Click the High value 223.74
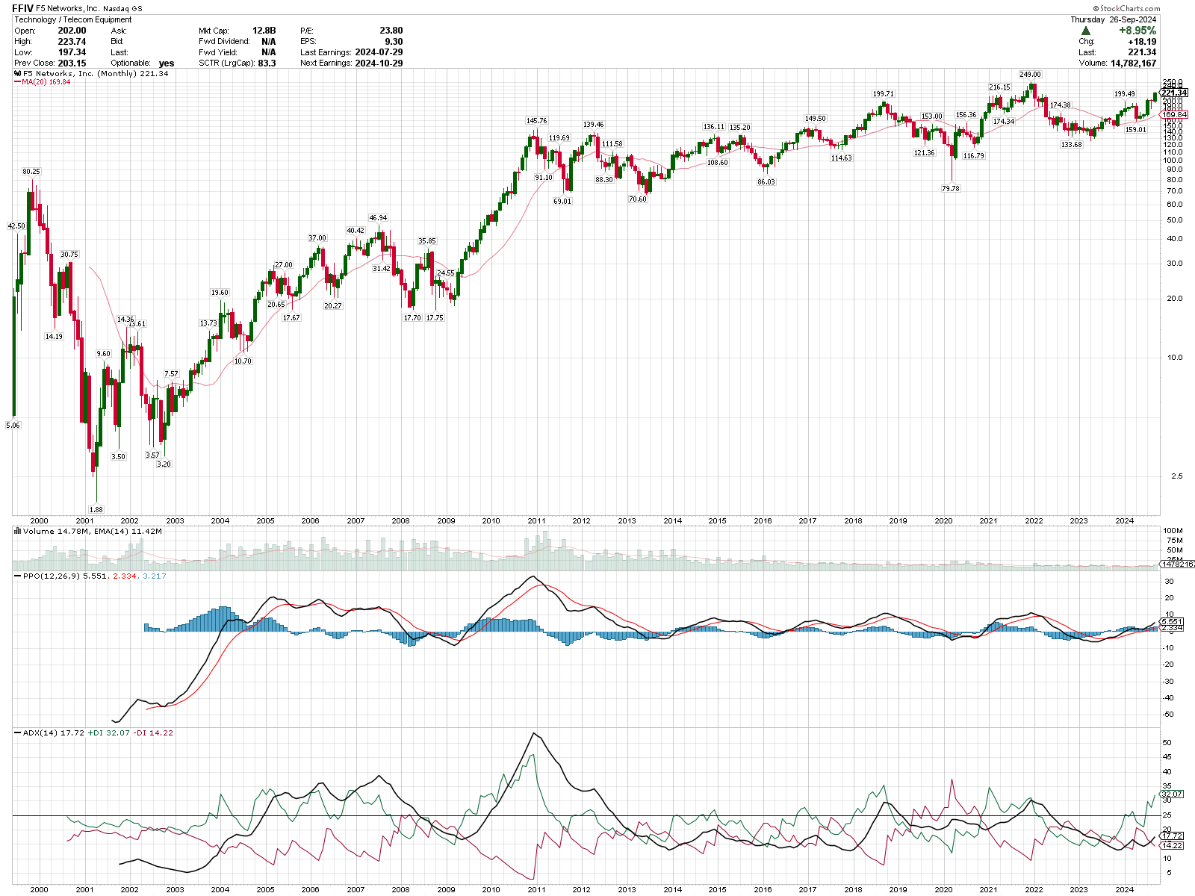Viewport: 1195px width, 896px height. tap(72, 42)
